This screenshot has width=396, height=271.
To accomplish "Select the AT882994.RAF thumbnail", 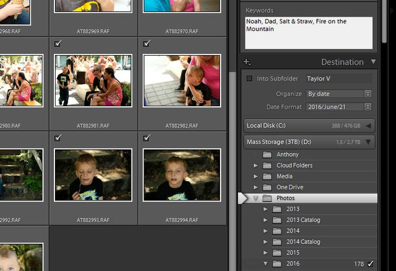I will (182, 175).
